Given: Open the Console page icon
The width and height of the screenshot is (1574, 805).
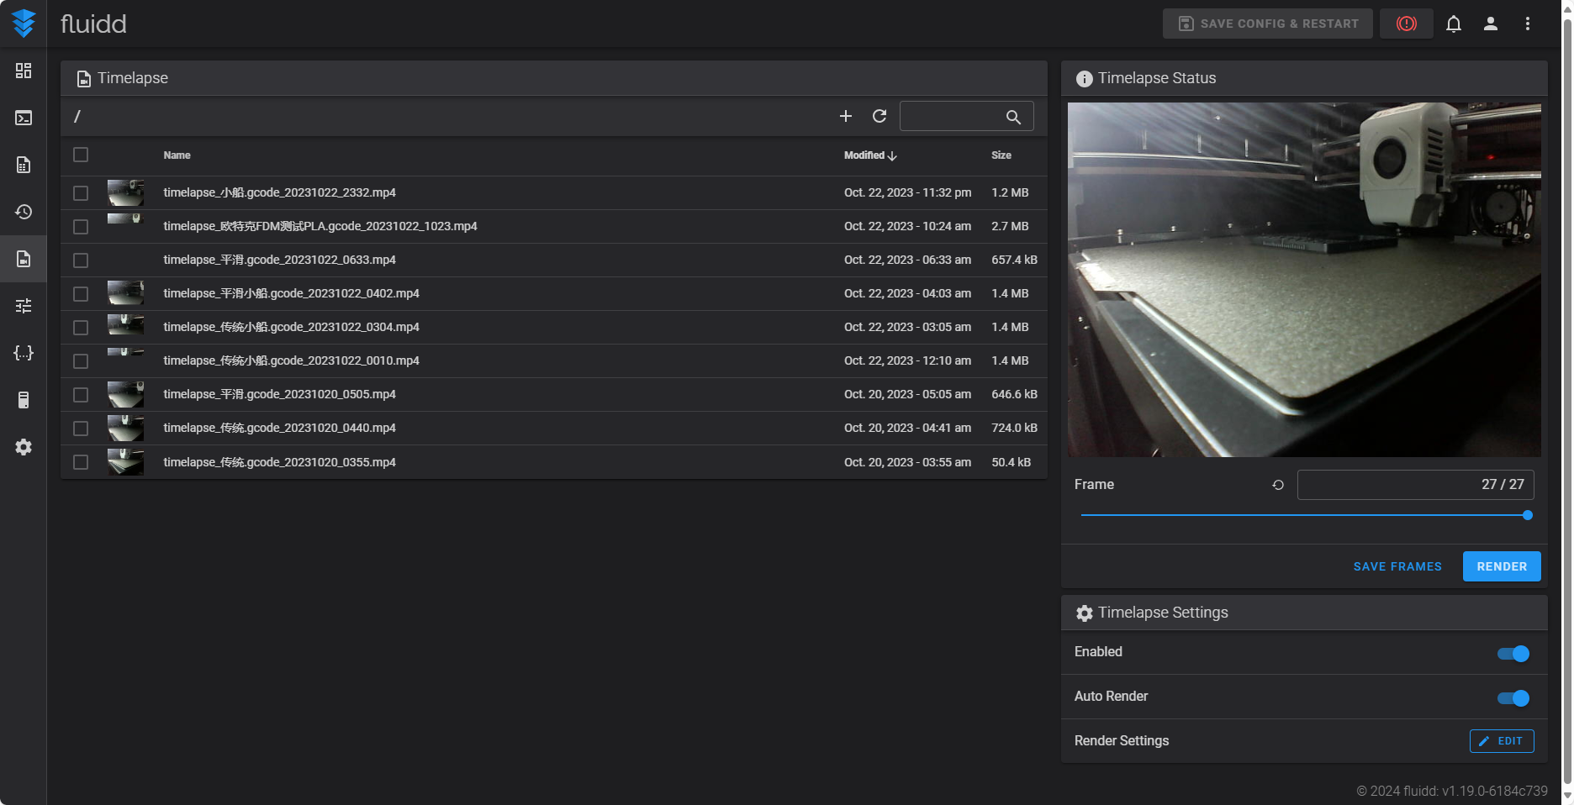Looking at the screenshot, I should click(x=24, y=118).
